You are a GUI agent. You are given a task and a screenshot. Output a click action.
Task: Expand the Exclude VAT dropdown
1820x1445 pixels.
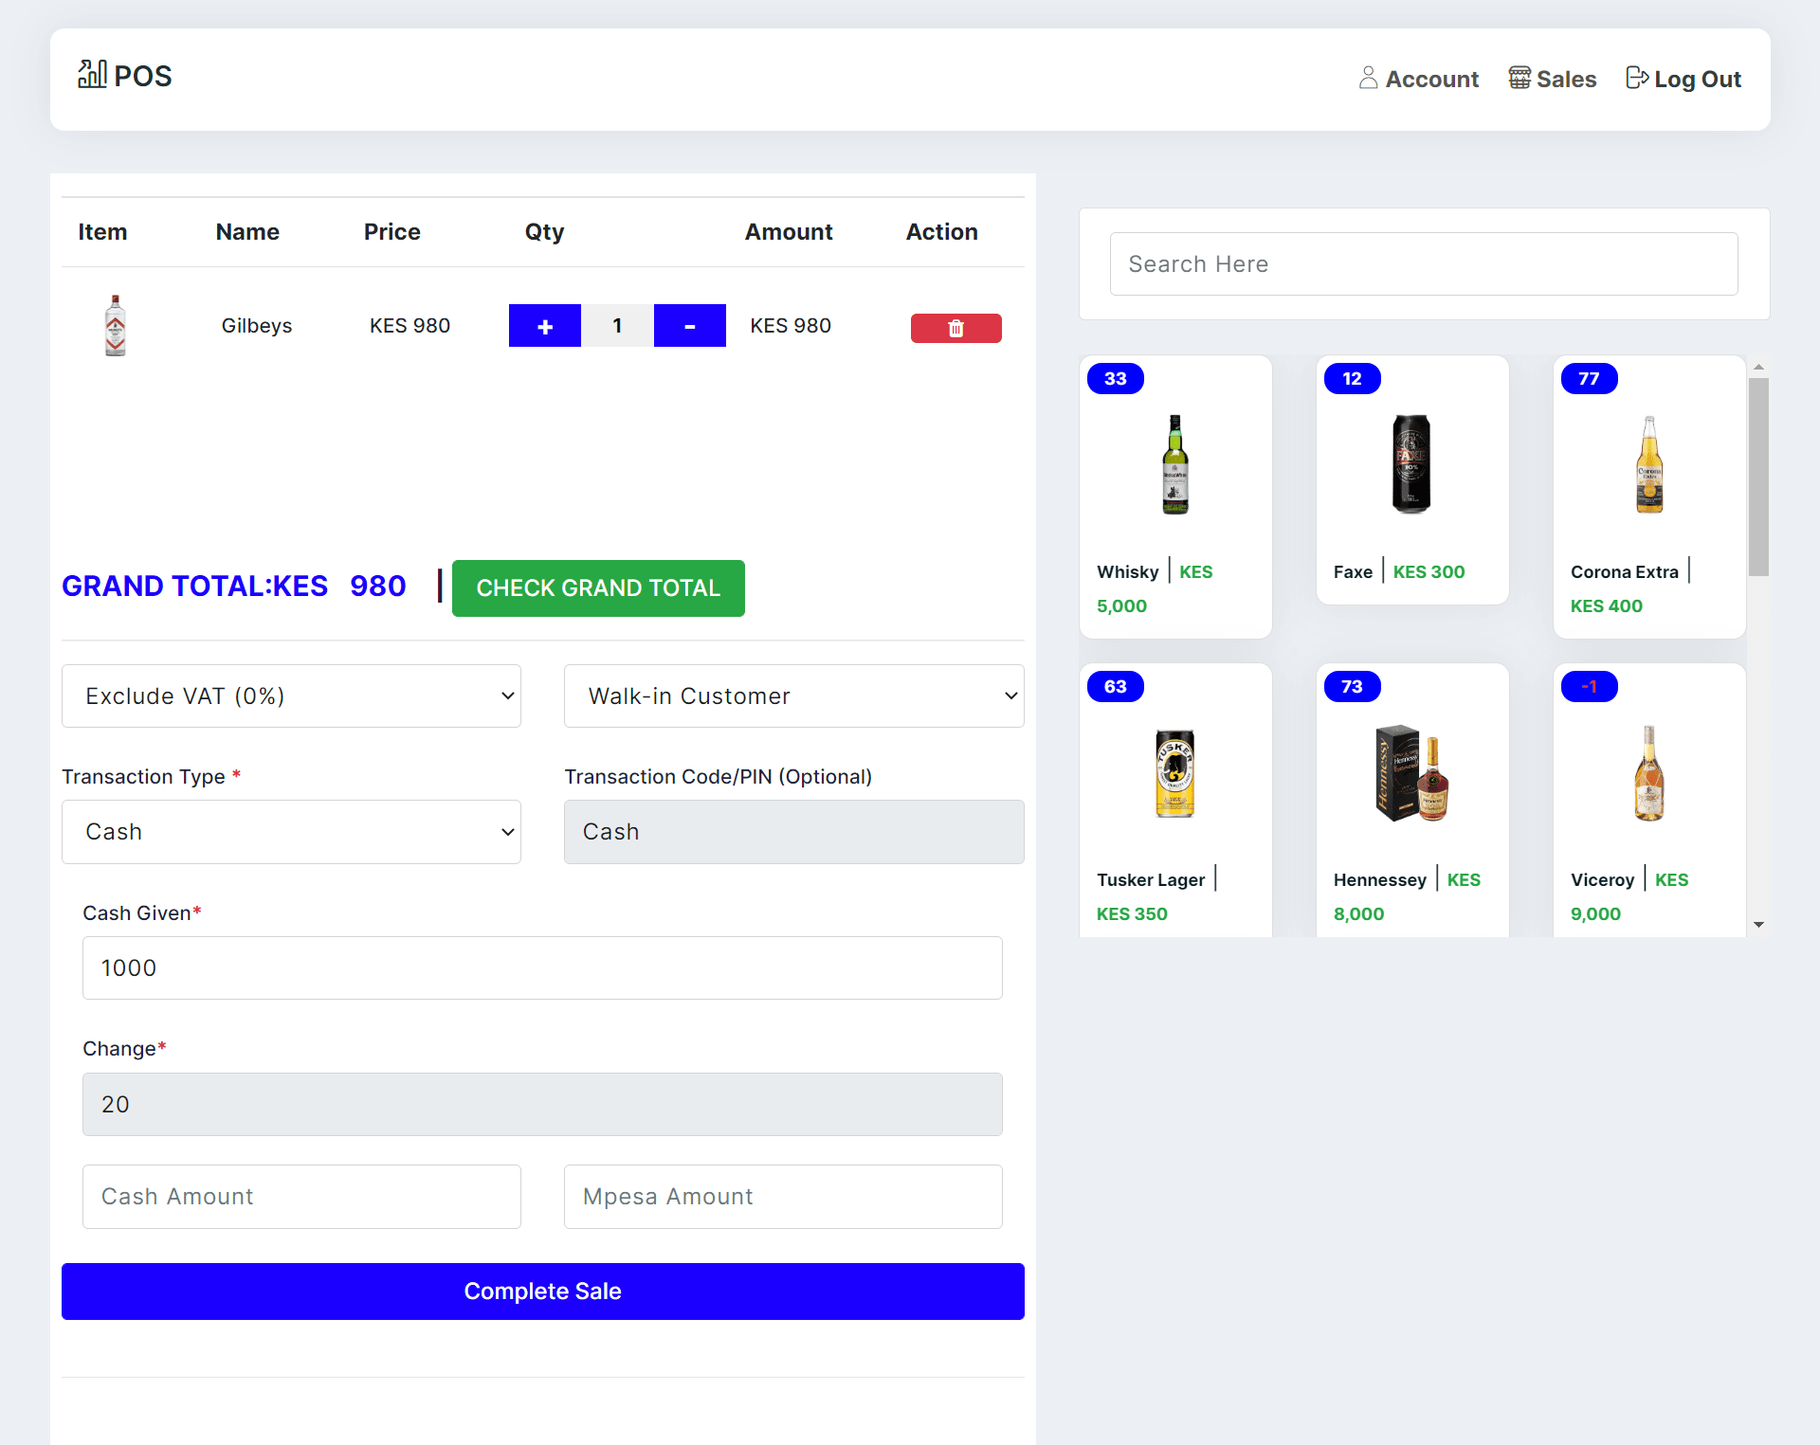(x=291, y=696)
